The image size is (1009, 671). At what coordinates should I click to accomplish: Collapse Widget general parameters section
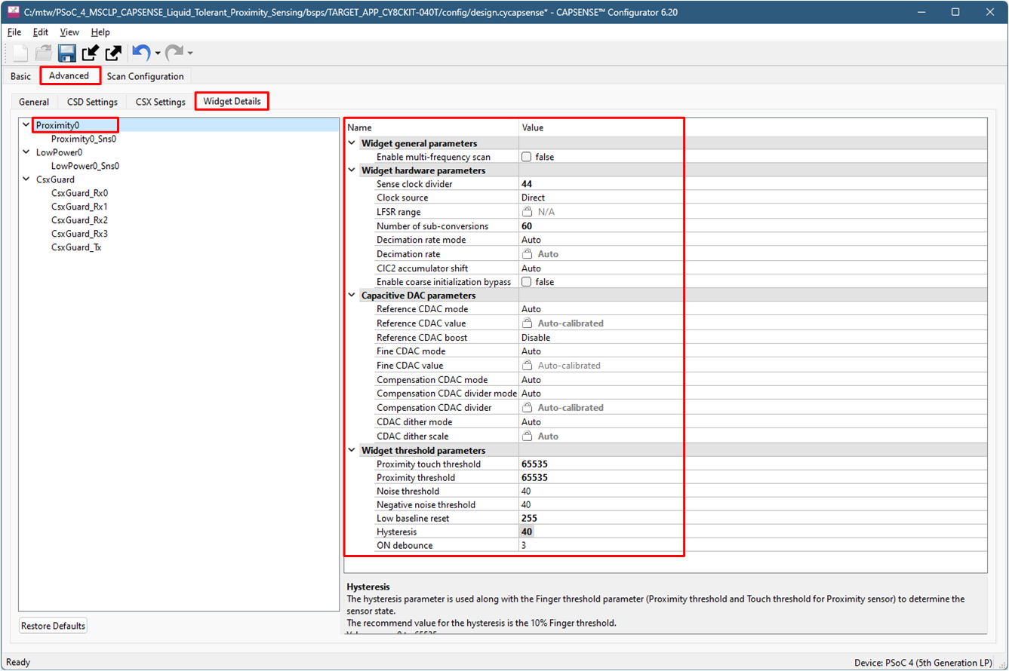click(x=352, y=143)
